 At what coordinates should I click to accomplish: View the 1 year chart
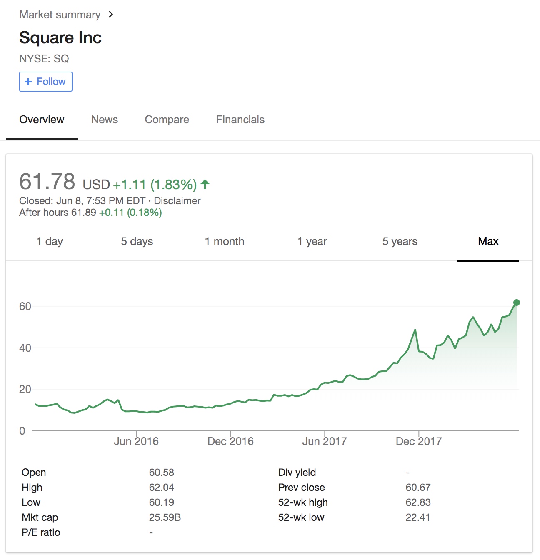click(x=312, y=241)
